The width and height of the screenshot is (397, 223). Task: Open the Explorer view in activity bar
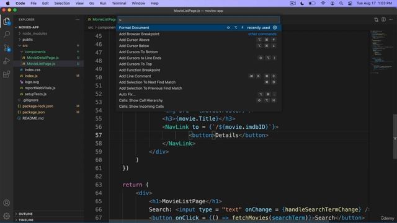(7, 21)
